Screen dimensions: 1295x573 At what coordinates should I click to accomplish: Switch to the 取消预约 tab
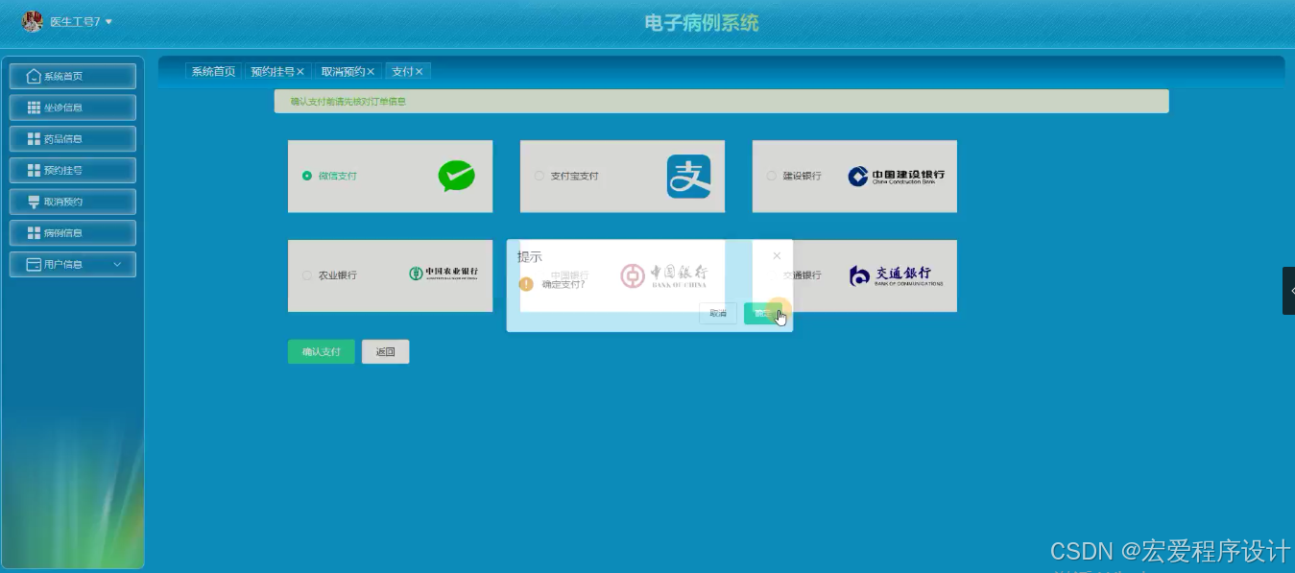point(342,71)
